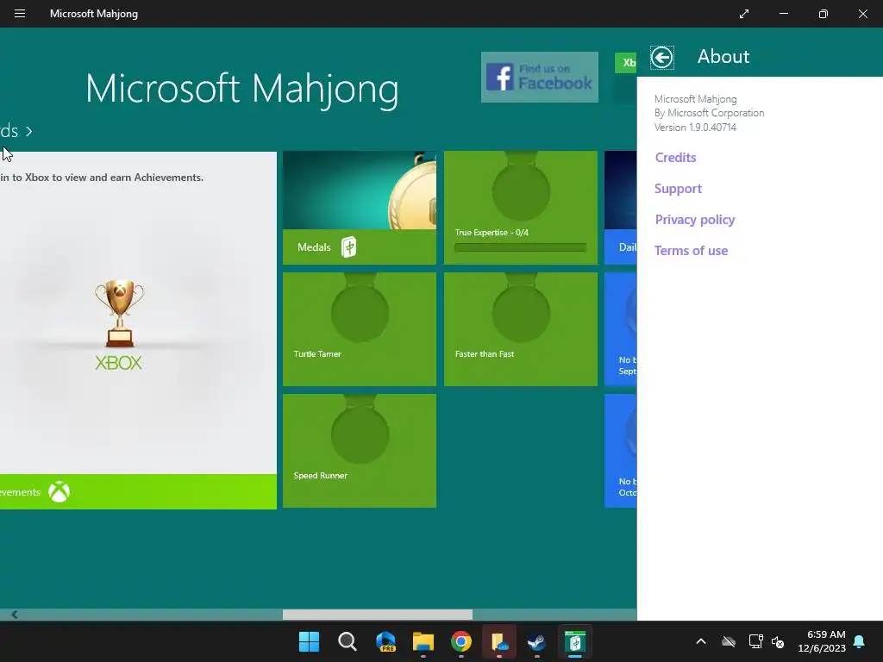
Task: Click the network display tray icon
Action: tap(755, 641)
